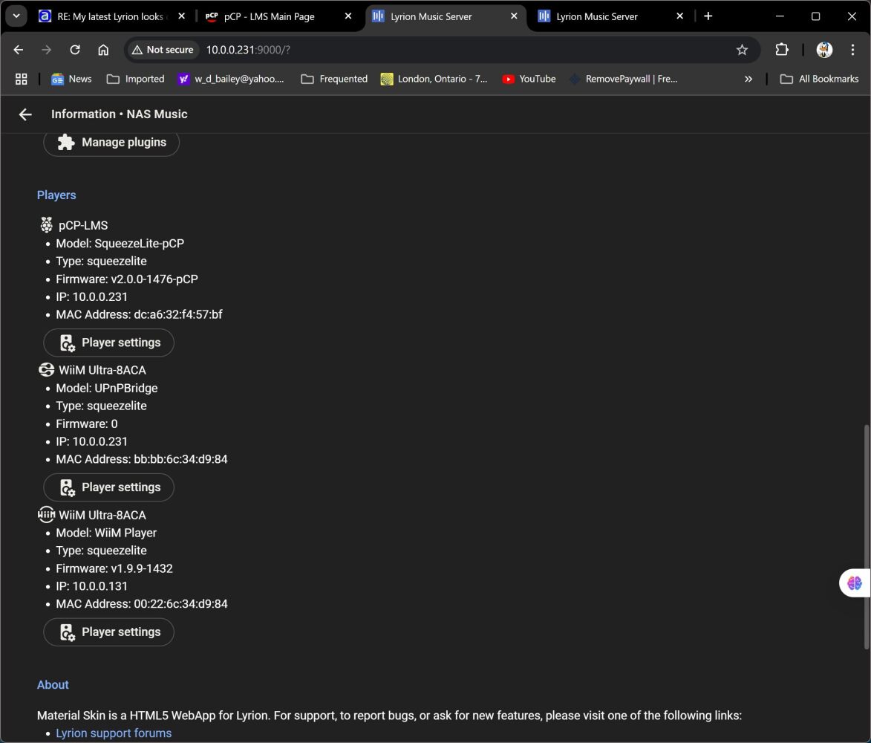Screen dimensions: 871x743
Task: Close the active Lyrion Music Server tab
Action: (514, 16)
